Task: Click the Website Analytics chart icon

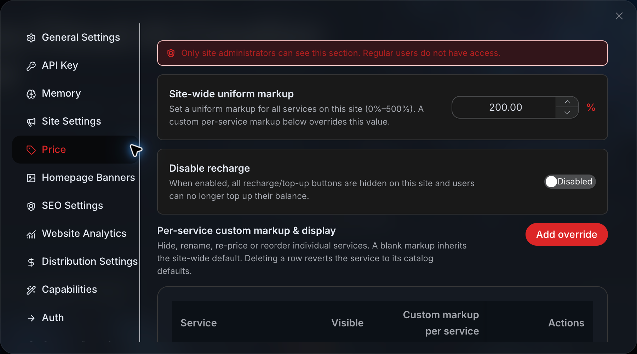Action: pos(31,234)
